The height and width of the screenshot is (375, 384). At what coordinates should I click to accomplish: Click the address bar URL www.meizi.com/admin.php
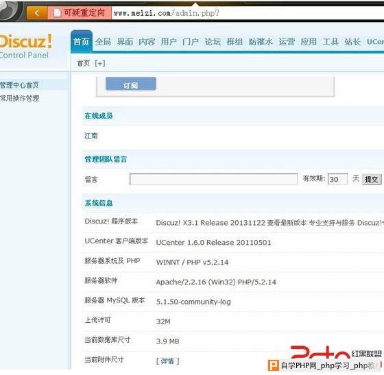(x=166, y=13)
